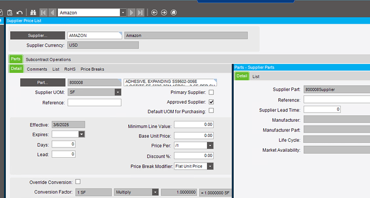Click the Parts - Supplier Parts panel header

coord(302,67)
